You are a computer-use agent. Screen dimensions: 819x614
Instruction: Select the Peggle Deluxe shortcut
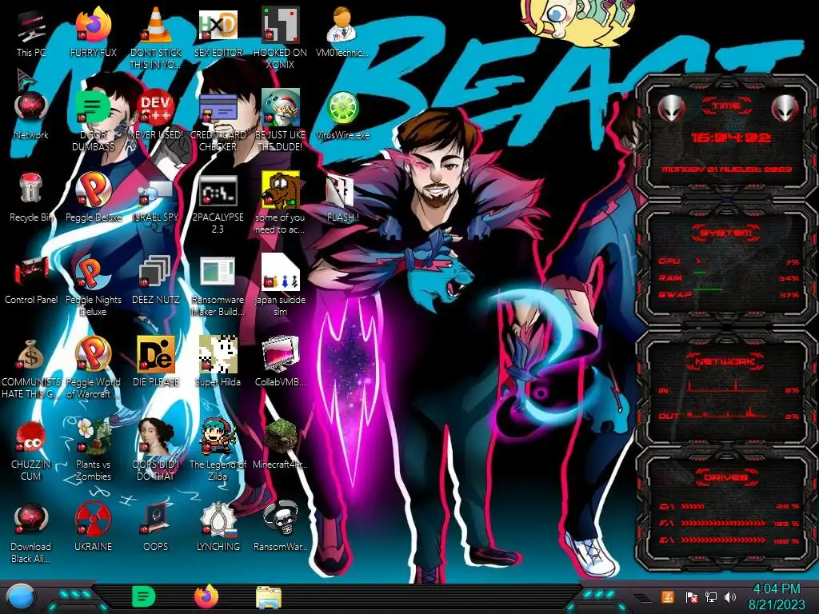coord(93,189)
